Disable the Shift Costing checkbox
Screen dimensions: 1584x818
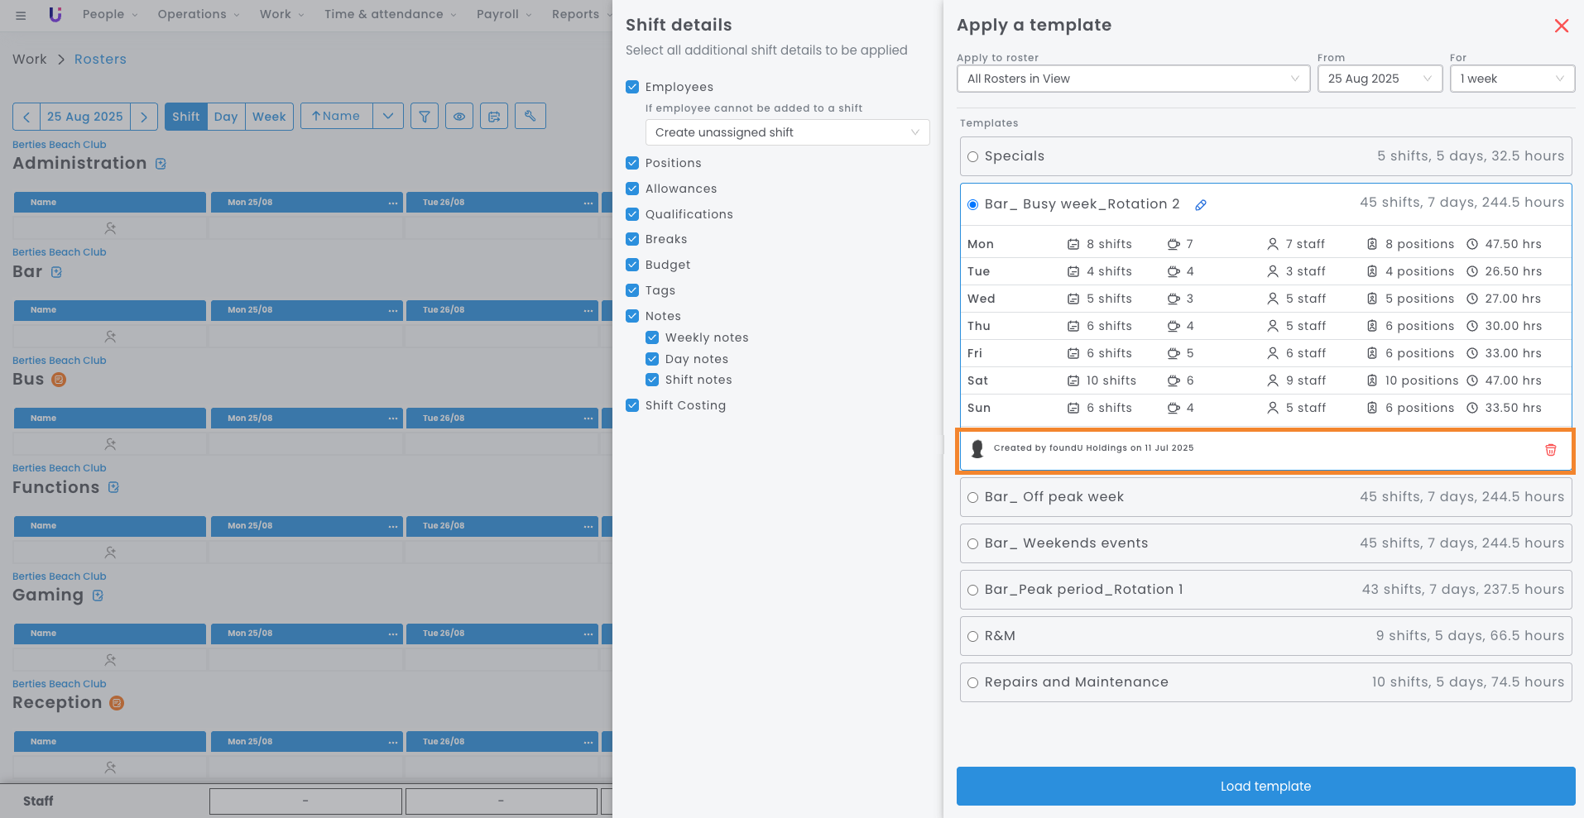[632, 405]
